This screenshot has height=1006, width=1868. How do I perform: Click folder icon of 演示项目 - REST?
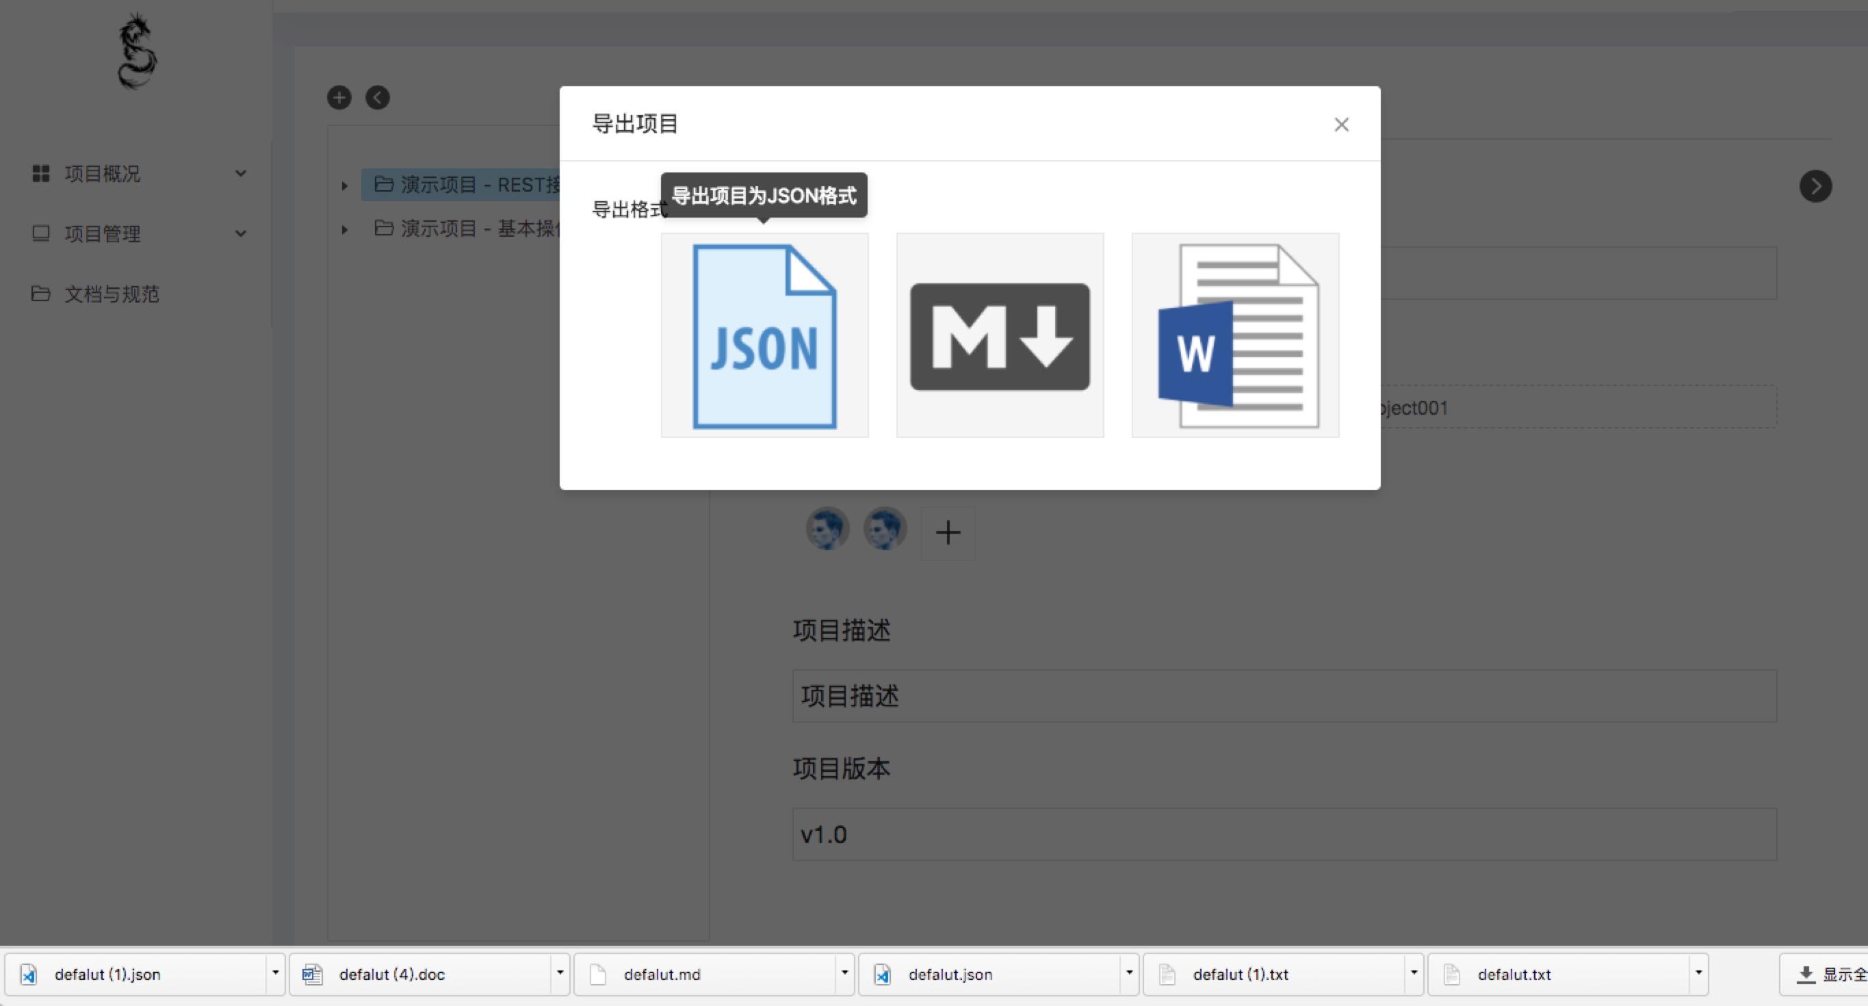click(x=384, y=184)
